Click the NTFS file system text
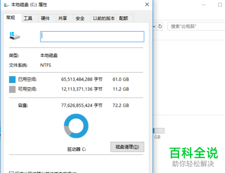The width and height of the screenshot is (225, 173). 45,65
